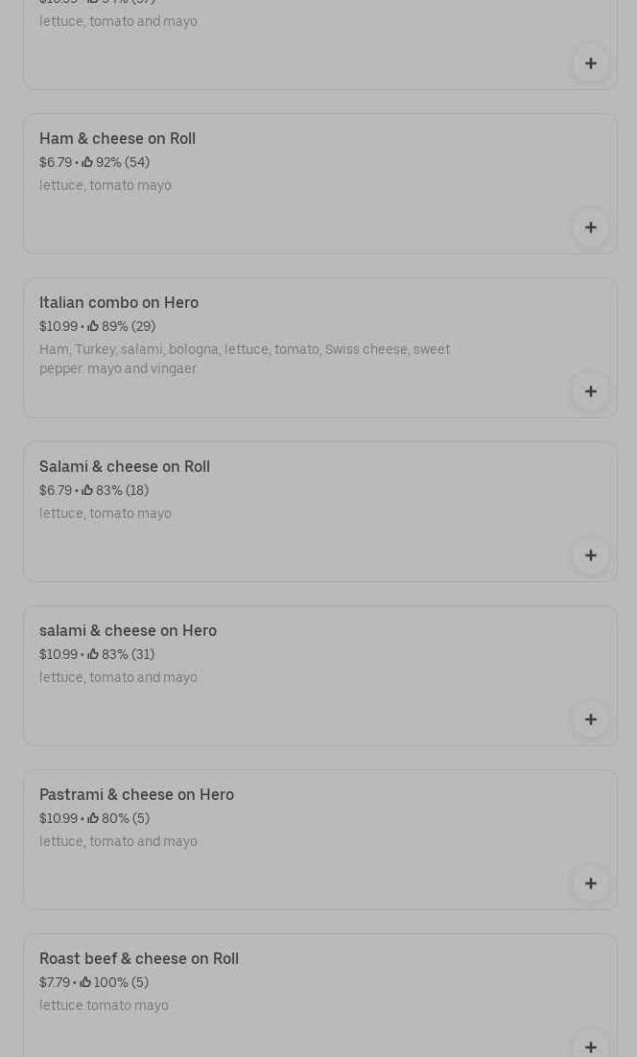Add Roast beef & cheese on Roll to cart
The width and height of the screenshot is (637, 1057).
(590, 1045)
